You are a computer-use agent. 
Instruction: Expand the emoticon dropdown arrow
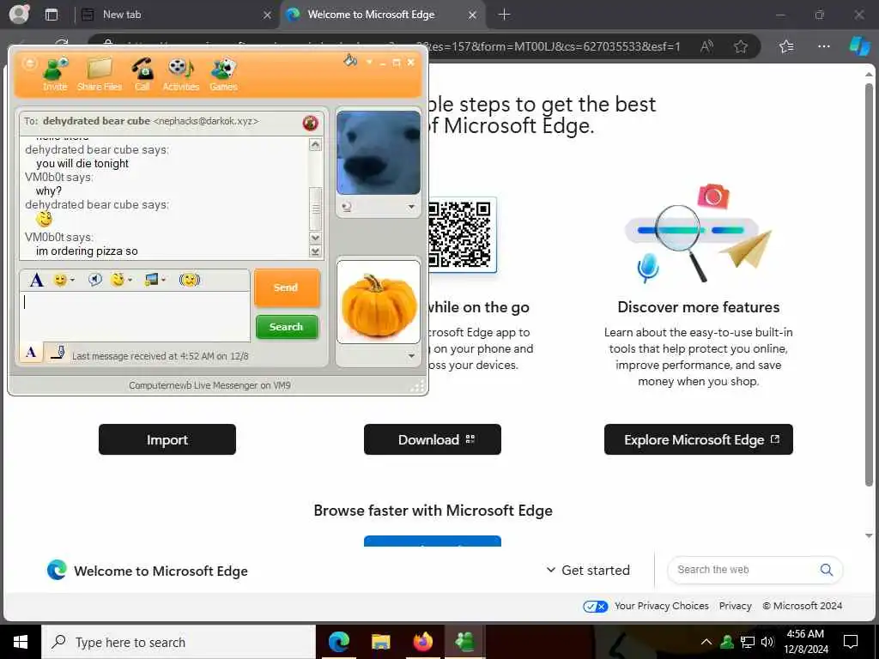coord(72,280)
